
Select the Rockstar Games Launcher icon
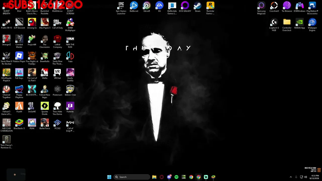pos(210,8)
